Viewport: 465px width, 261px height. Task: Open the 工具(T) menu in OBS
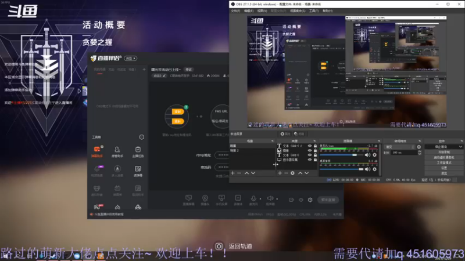pos(314,11)
